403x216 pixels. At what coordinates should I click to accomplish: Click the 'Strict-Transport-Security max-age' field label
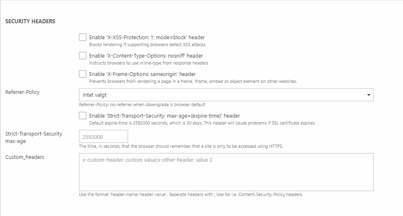(x=34, y=138)
